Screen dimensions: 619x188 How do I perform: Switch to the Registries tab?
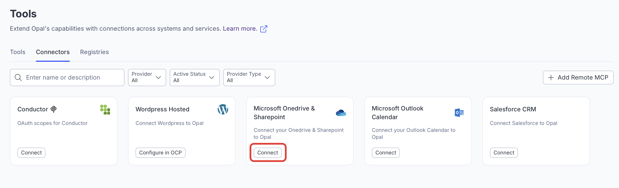click(94, 52)
